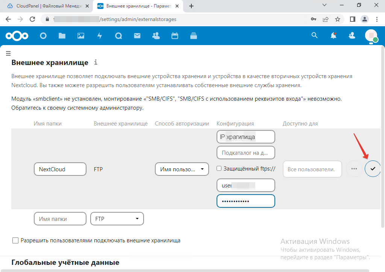Open the three-dots storage options button
The image size is (385, 272).
(x=354, y=169)
